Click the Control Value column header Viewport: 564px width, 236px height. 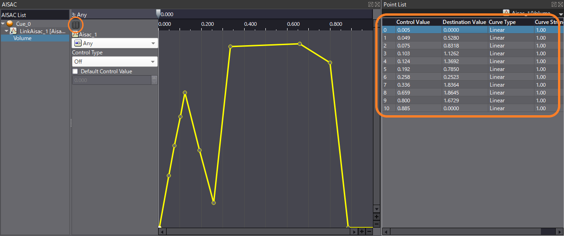click(x=413, y=22)
